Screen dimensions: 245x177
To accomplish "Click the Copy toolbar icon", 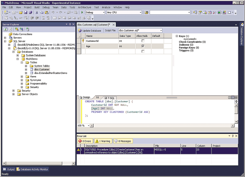I will point(42,12).
